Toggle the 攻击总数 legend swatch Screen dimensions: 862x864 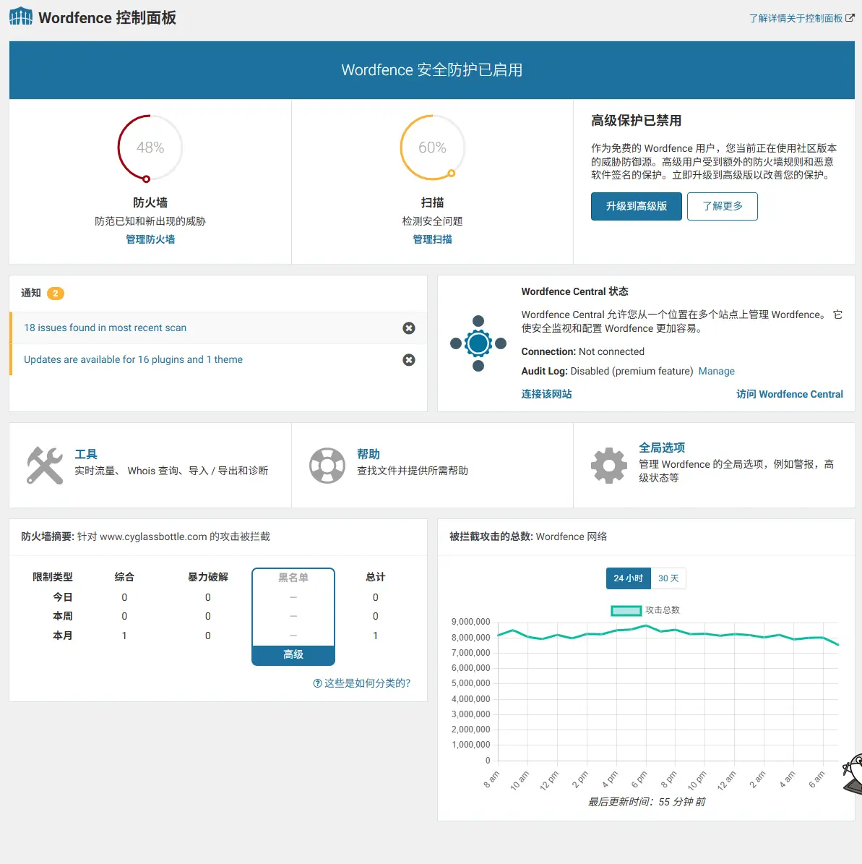pos(626,610)
